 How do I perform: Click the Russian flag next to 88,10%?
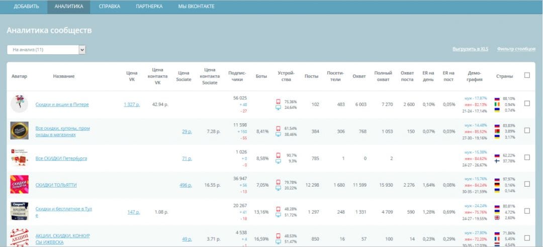tap(497, 99)
